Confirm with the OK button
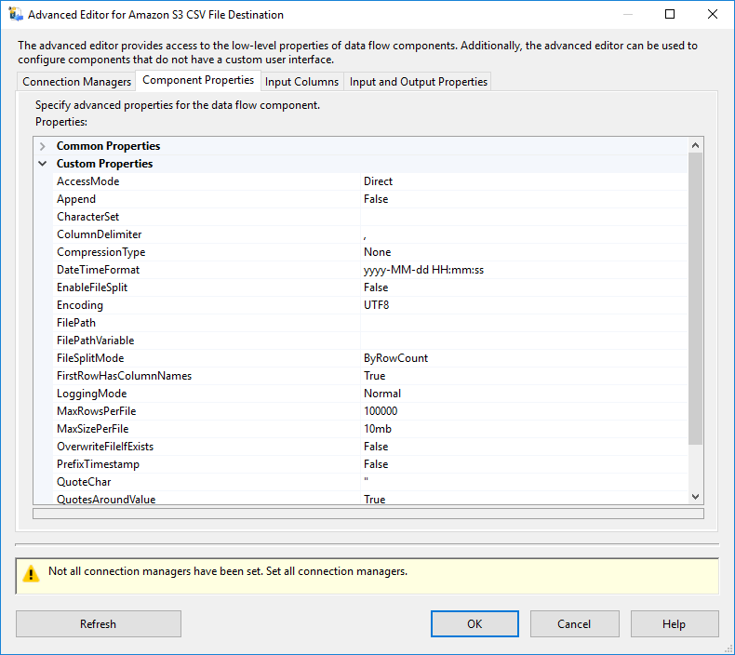Screen dimensions: 735x655 pos(474,623)
